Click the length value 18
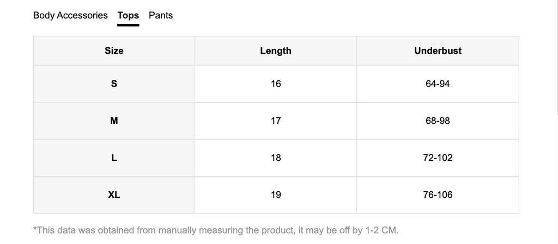 click(x=276, y=158)
